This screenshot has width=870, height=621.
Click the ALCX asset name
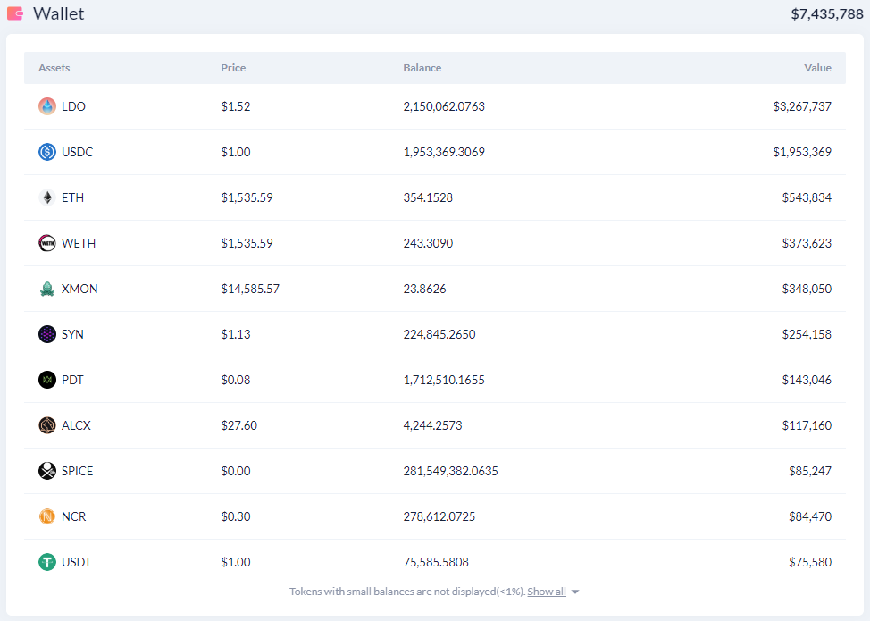(x=76, y=425)
